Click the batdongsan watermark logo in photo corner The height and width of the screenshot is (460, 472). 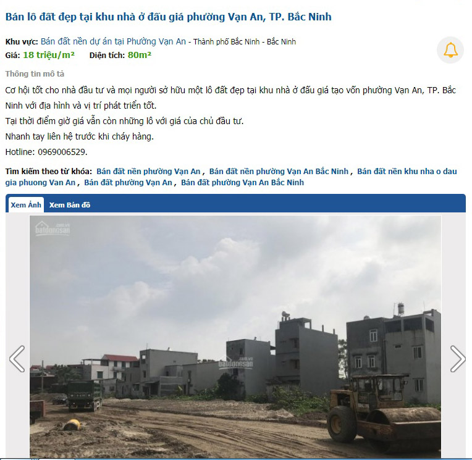click(x=53, y=229)
